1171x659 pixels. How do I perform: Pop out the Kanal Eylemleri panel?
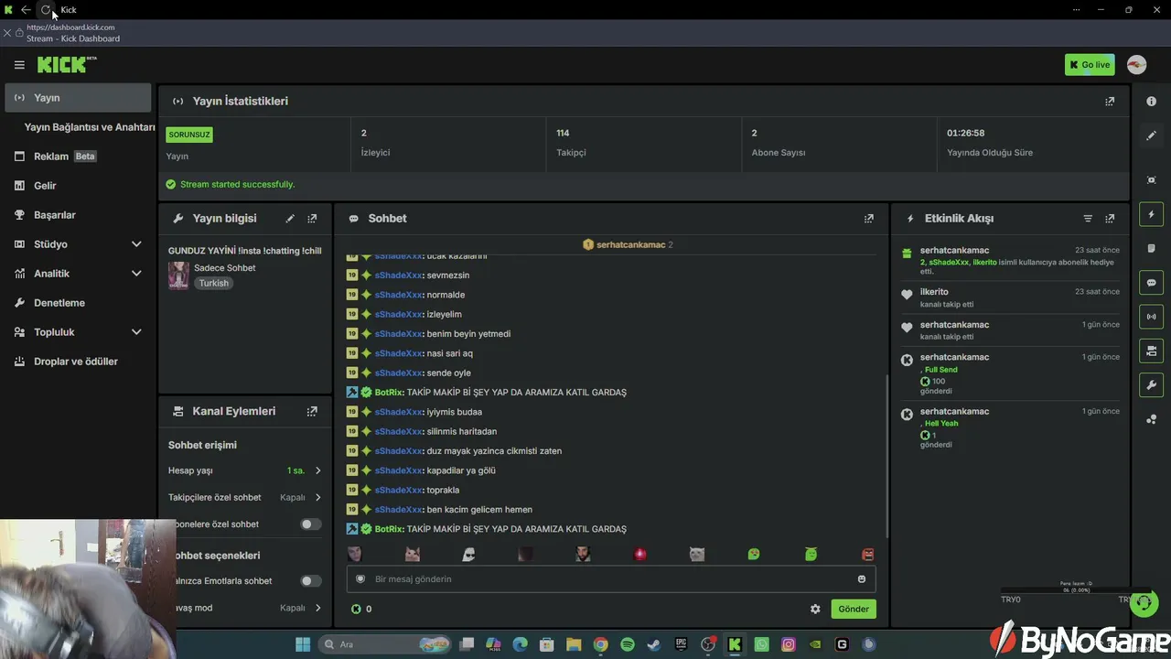pos(312,412)
